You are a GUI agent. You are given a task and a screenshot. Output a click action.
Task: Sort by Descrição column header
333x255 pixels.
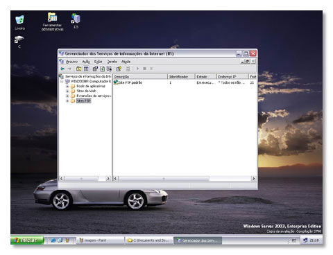point(140,76)
